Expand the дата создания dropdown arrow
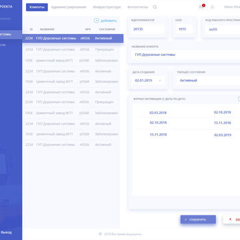The width and height of the screenshot is (240, 240). (160, 81)
